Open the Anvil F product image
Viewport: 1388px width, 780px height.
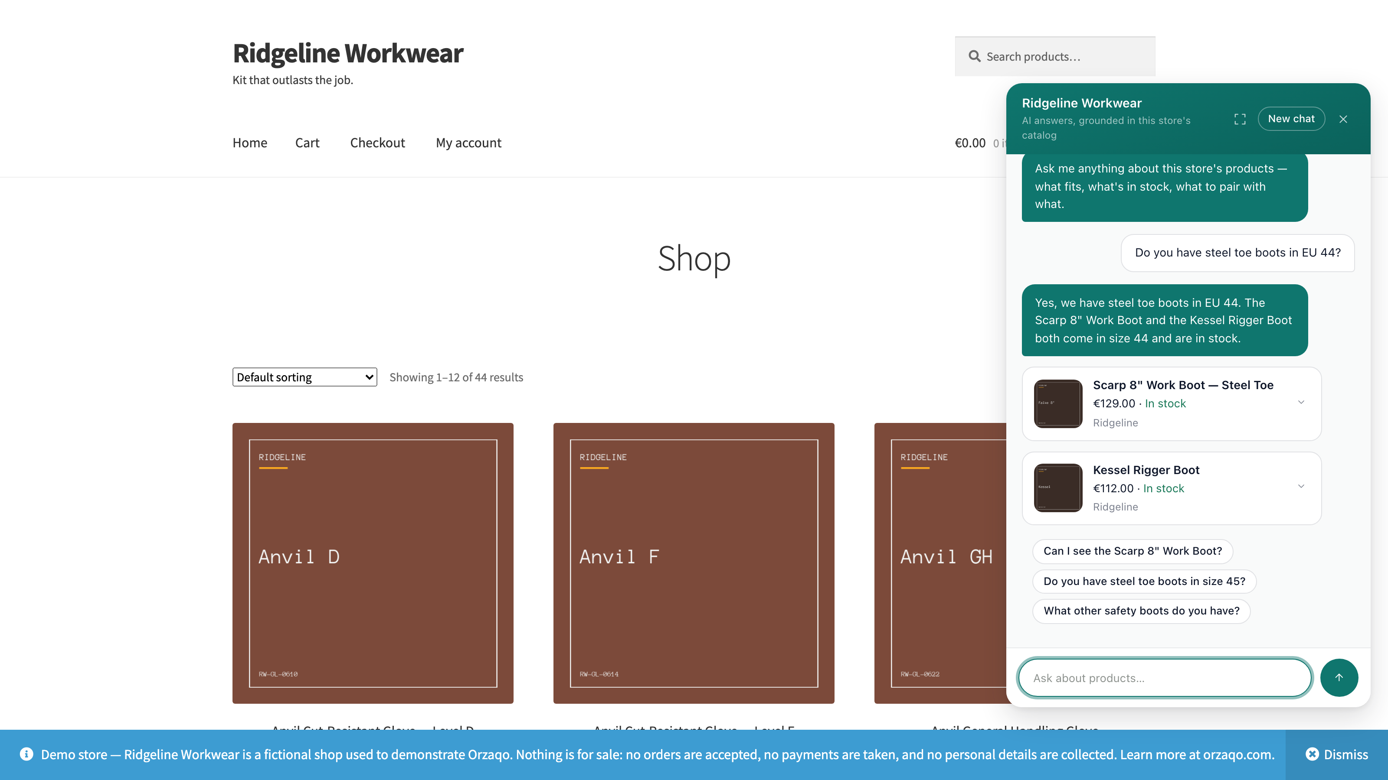coord(694,563)
